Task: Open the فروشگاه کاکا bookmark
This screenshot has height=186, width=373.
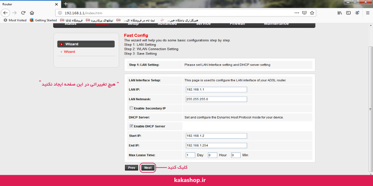Action: point(71,20)
